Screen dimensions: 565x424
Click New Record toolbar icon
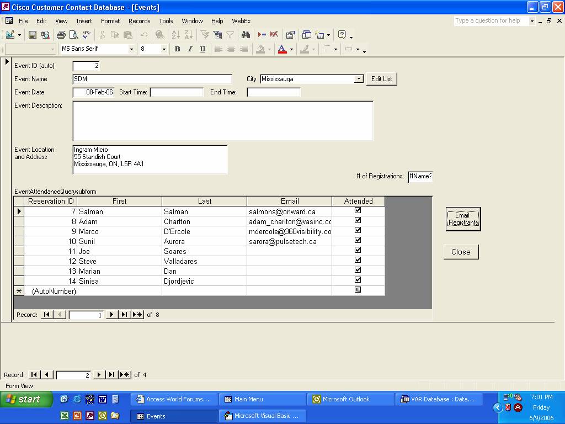[262, 35]
